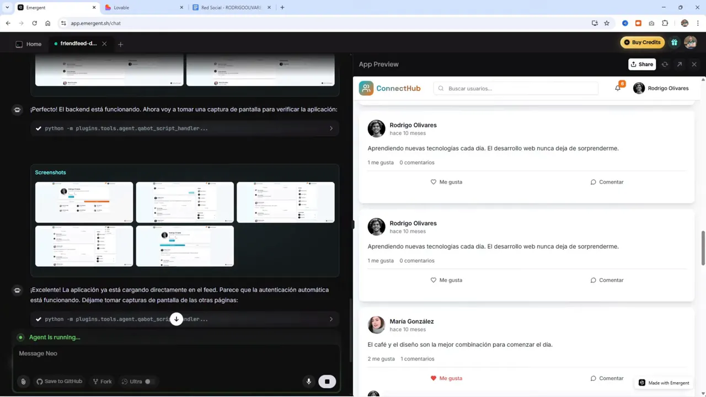The image size is (706, 397).
Task: Refresh the App Preview with the reload icon
Action: 665,64
